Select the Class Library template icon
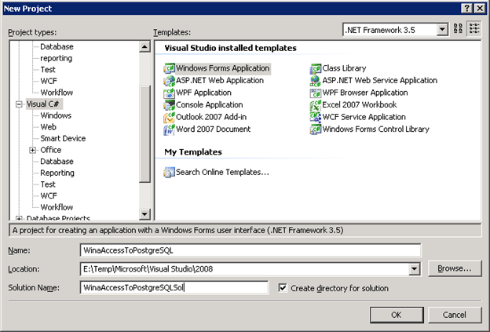 pos(316,68)
